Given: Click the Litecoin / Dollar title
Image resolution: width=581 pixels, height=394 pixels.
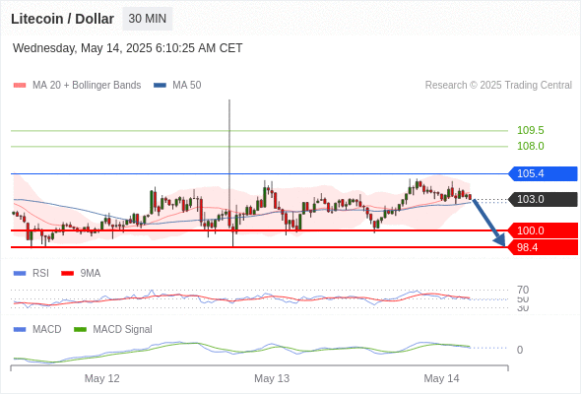Looking at the screenshot, I should pos(62,19).
